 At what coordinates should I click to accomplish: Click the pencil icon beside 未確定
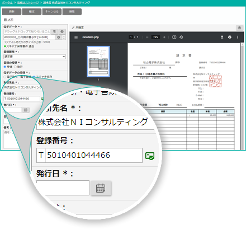[x=73, y=27]
